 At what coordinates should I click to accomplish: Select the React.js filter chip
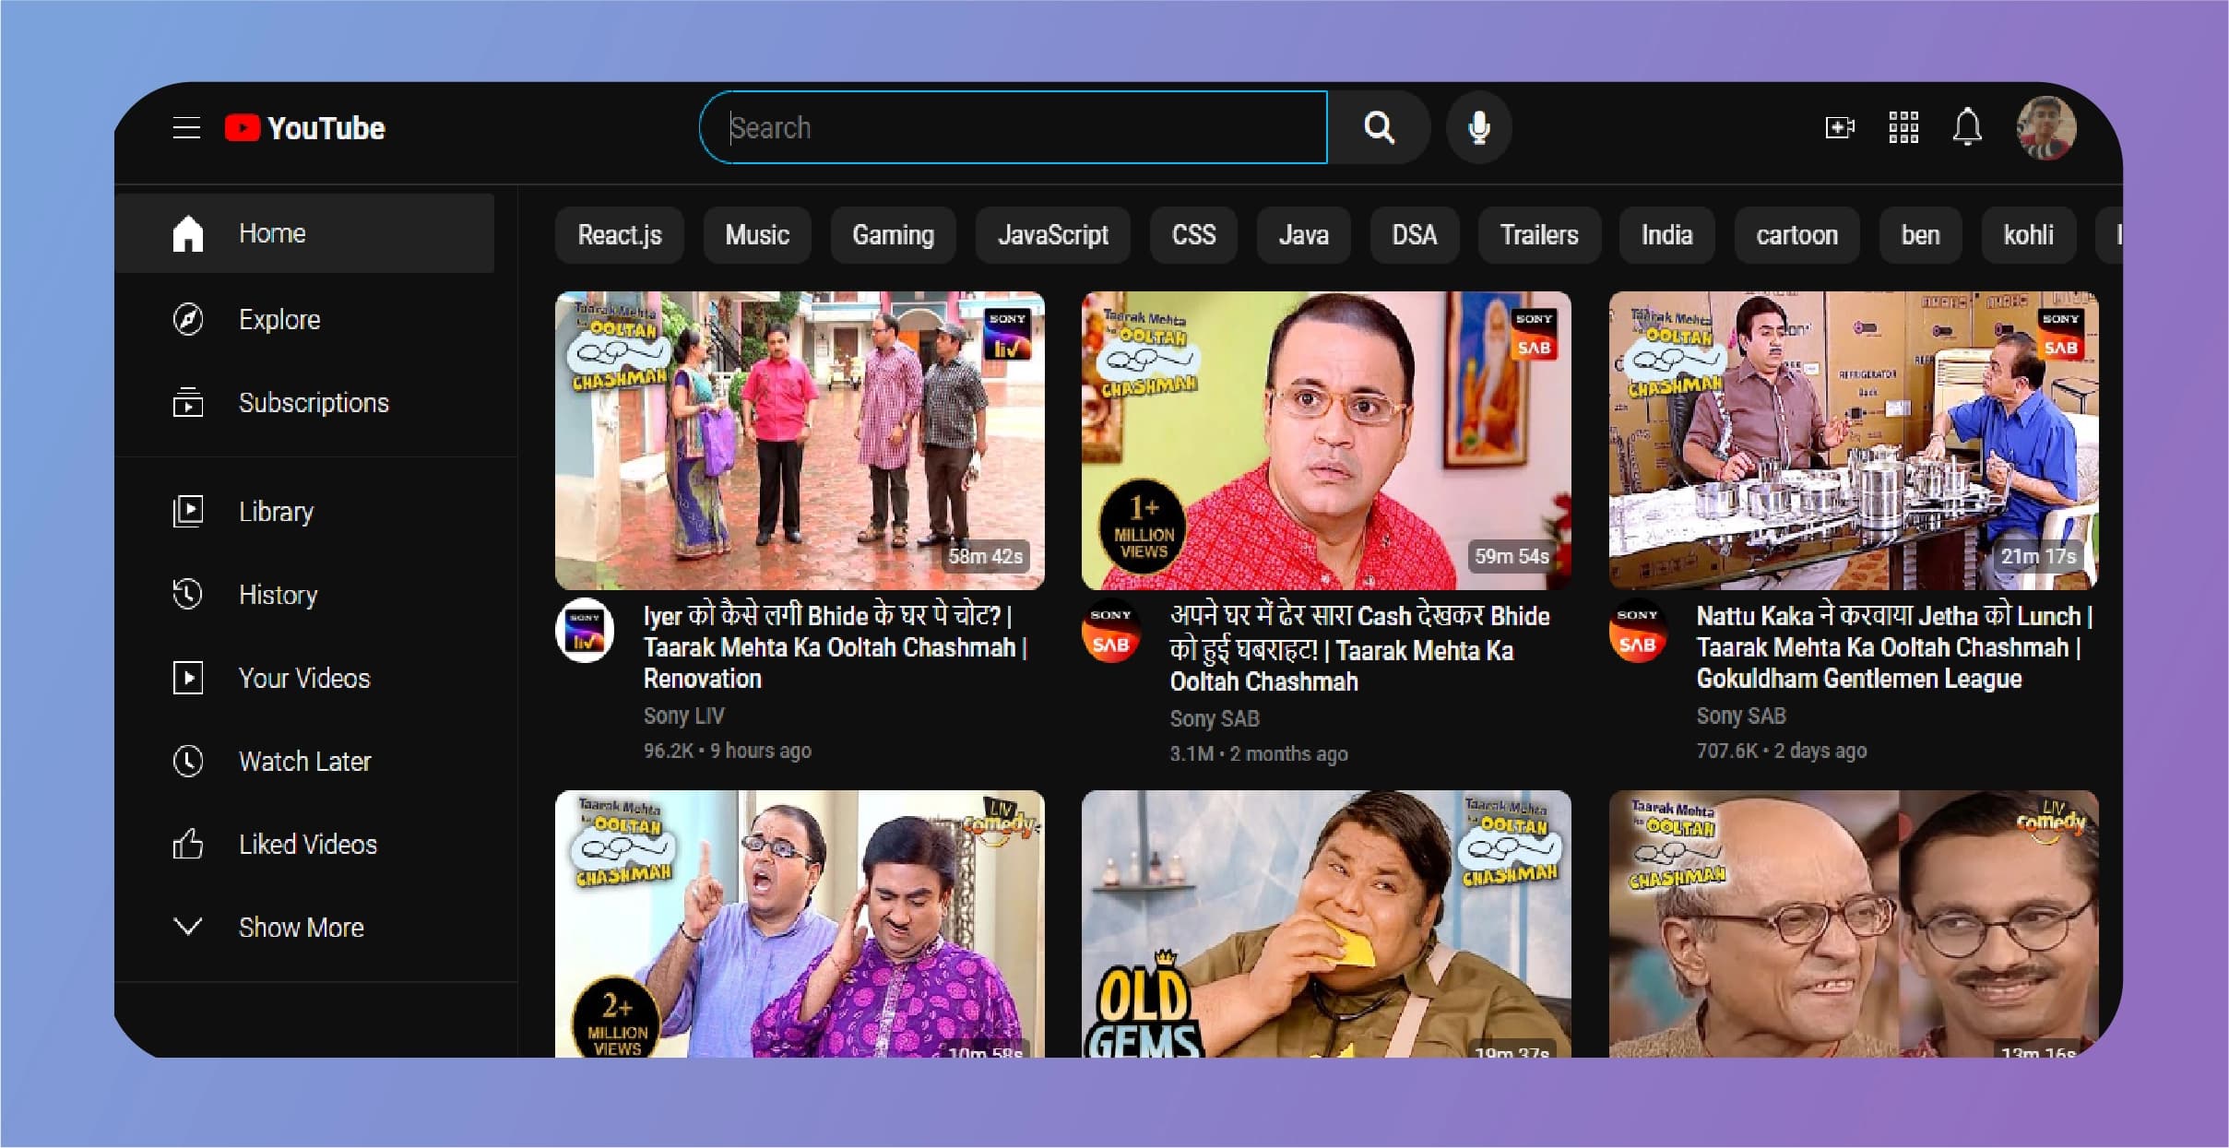[x=620, y=235]
